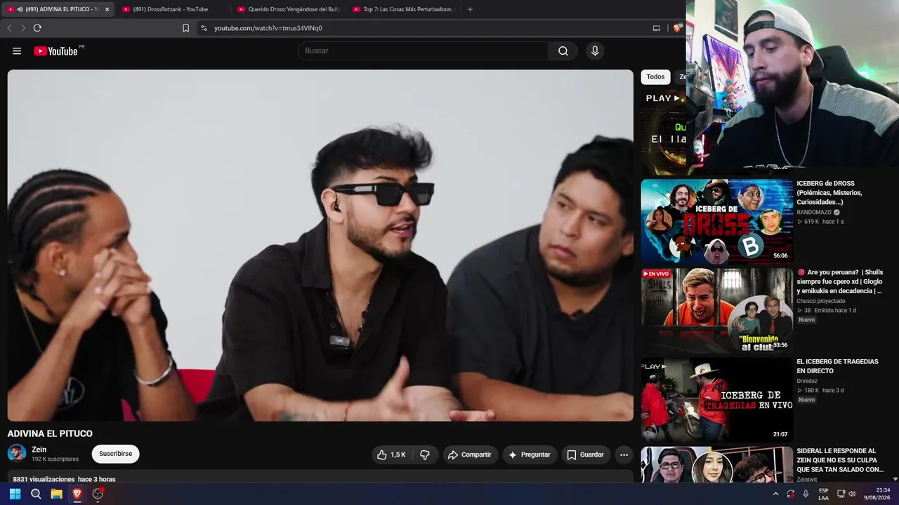The height and width of the screenshot is (505, 899).
Task: Open the OBS Studio taskbar icon
Action: (98, 494)
